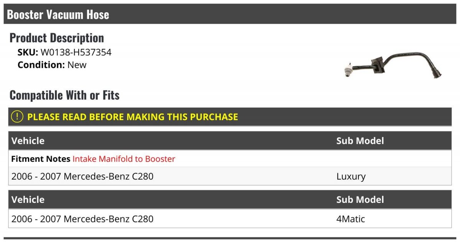
Task: Click the Fitment Notes label
Action: click(x=41, y=159)
